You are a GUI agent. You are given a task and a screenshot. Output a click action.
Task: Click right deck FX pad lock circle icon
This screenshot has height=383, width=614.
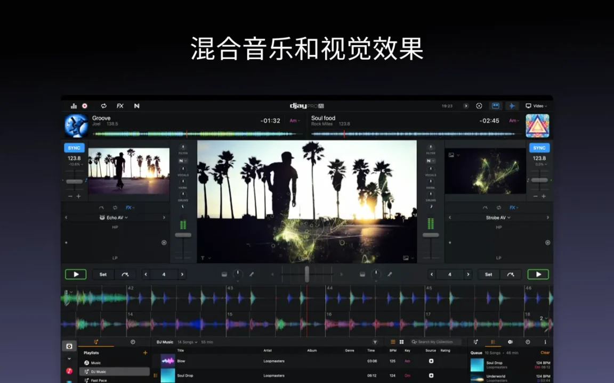tap(547, 243)
